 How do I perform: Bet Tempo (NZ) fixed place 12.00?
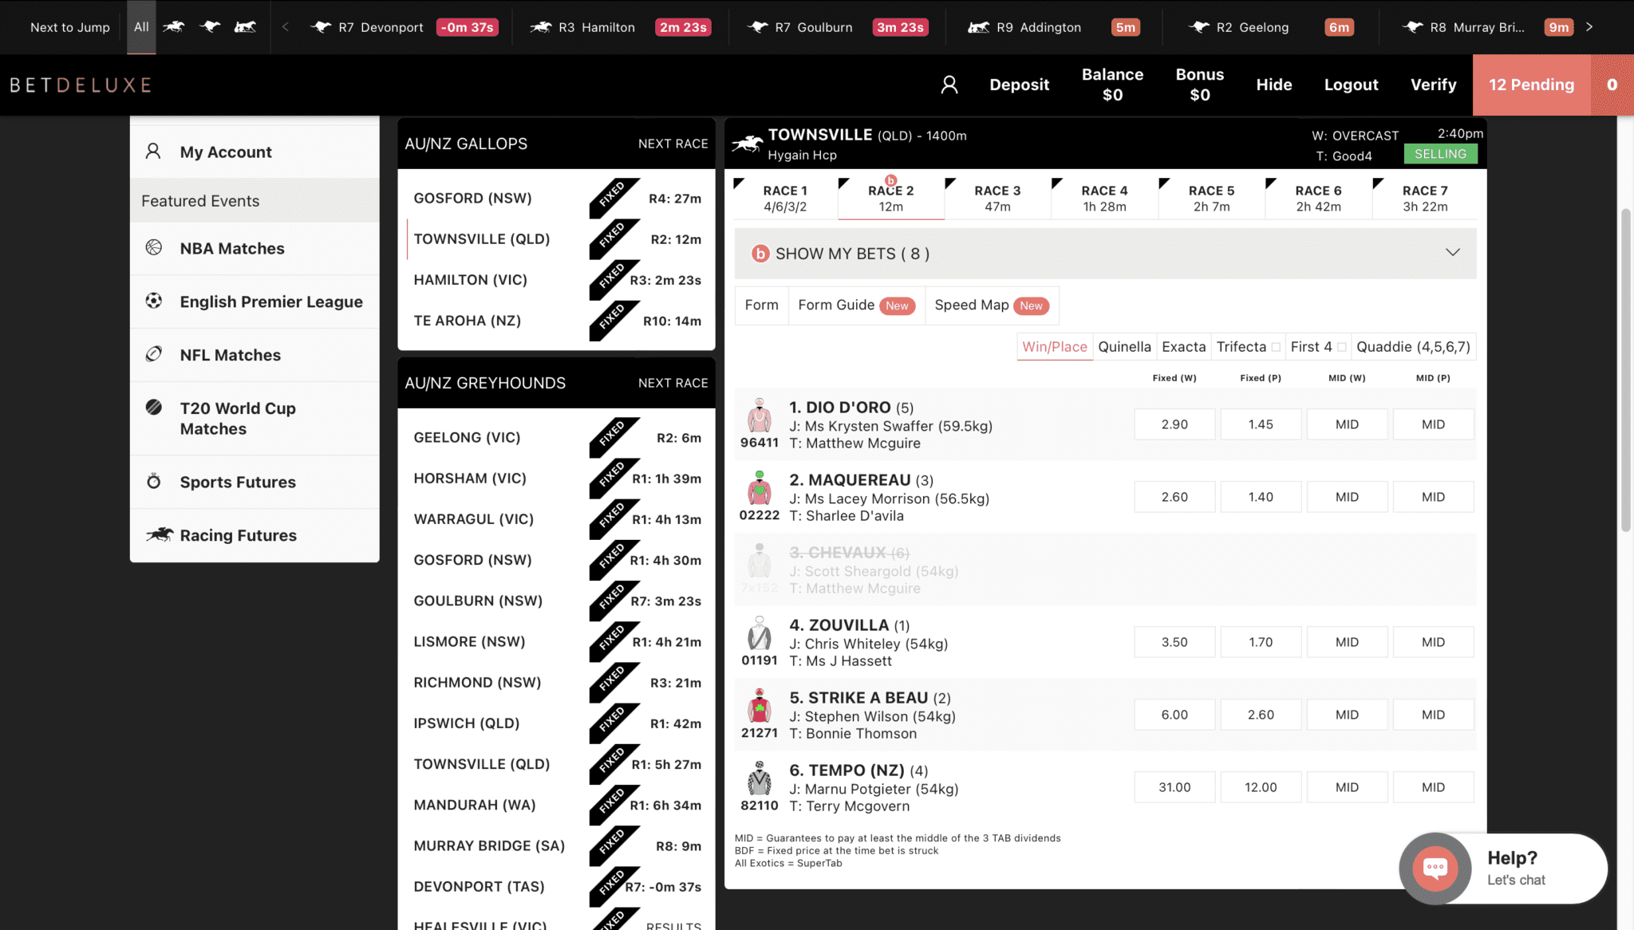tap(1261, 787)
